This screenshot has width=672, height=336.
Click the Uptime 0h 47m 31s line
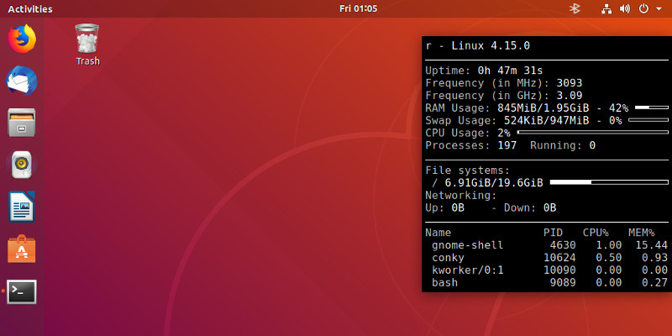pos(484,71)
